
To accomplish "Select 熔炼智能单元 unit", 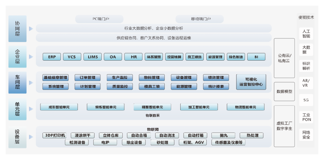I will point(106,107).
